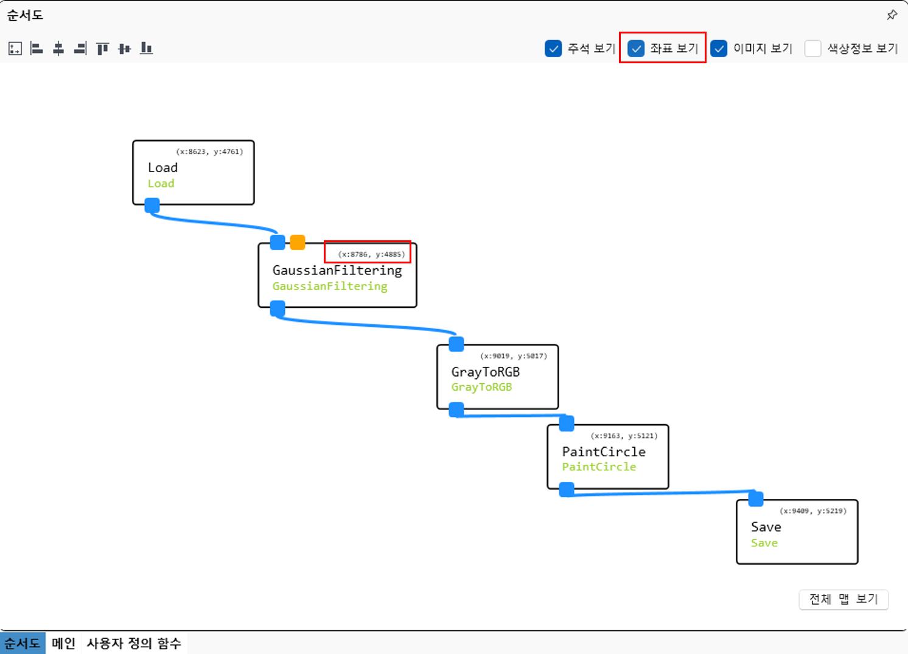
Task: Click the orange port on GaussianFiltering
Action: click(x=298, y=242)
